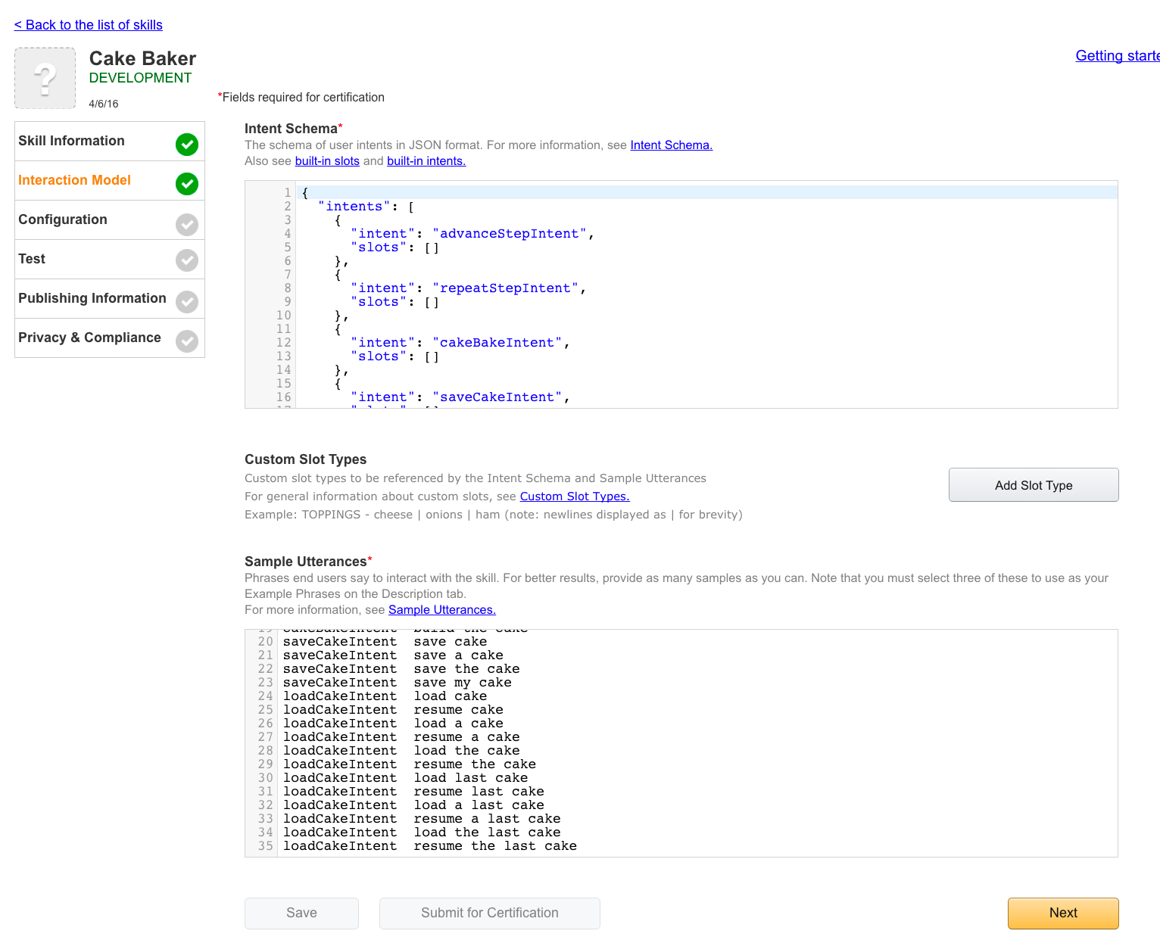This screenshot has width=1160, height=937.
Task: Open the Intent Schema documentation link
Action: click(x=671, y=145)
